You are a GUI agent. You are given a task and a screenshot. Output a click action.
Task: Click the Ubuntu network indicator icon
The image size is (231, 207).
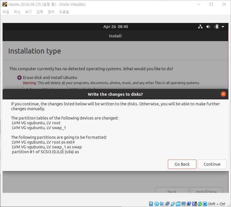(x=200, y=27)
